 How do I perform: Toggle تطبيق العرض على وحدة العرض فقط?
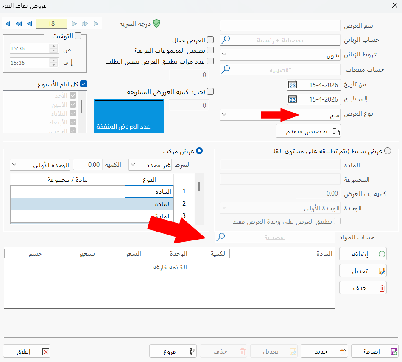pyautogui.click(x=337, y=221)
